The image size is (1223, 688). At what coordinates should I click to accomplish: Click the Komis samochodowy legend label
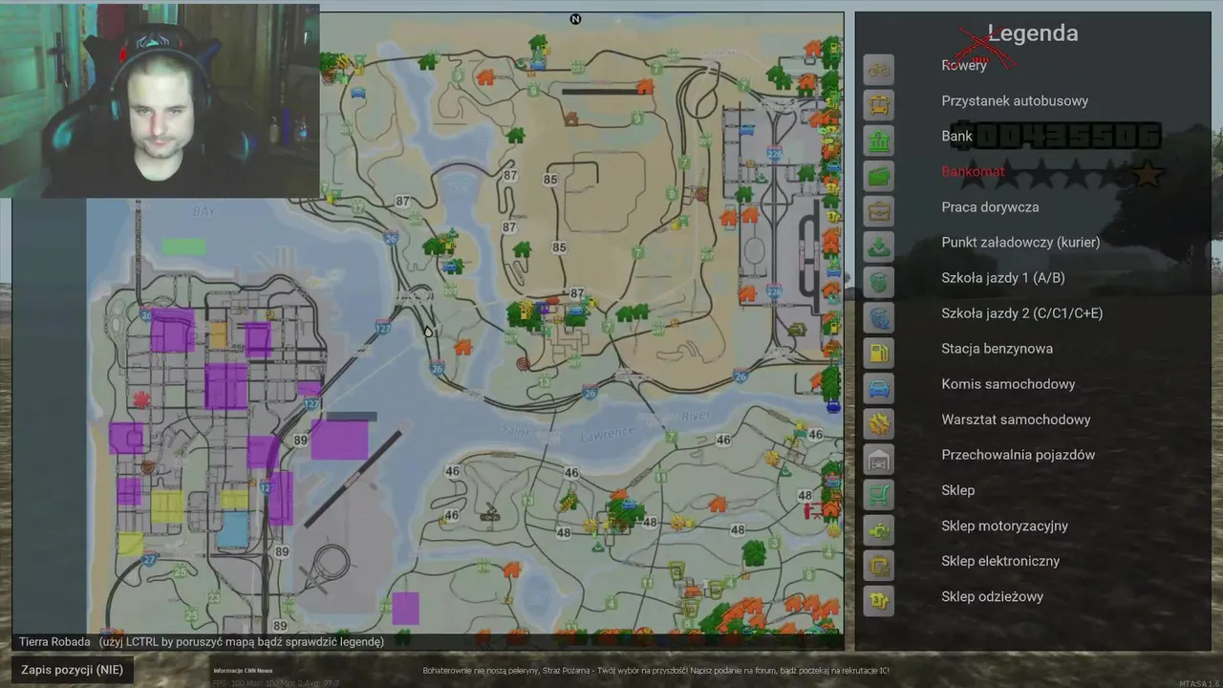click(1008, 383)
